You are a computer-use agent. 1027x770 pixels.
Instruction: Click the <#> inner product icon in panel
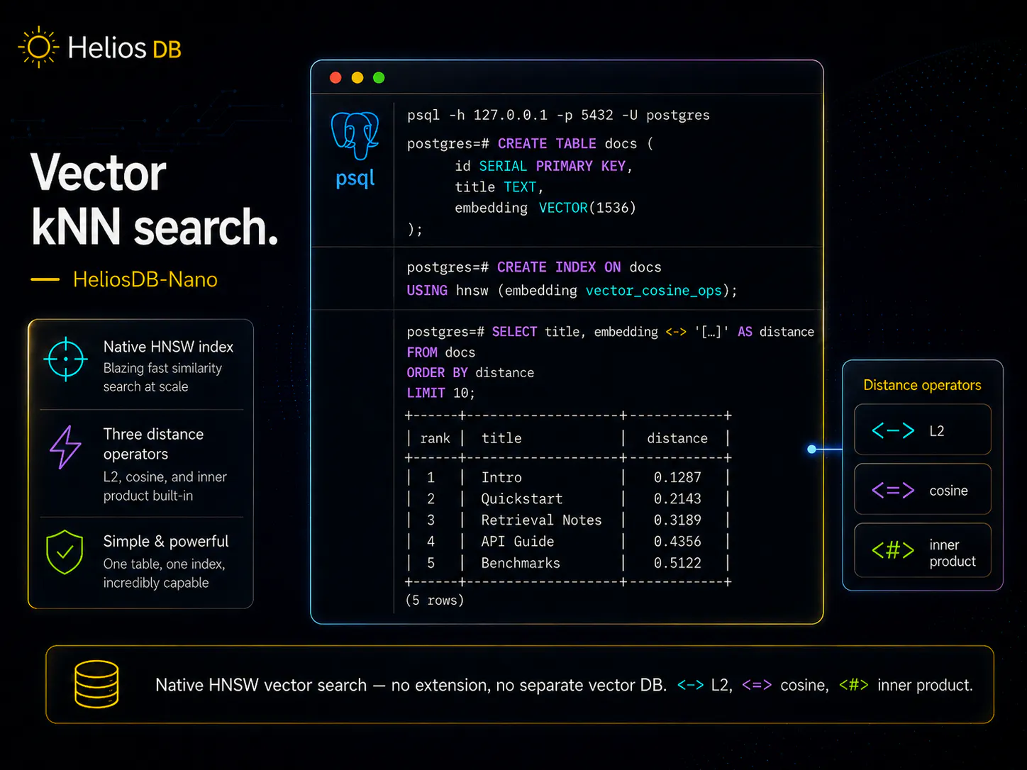pos(893,549)
